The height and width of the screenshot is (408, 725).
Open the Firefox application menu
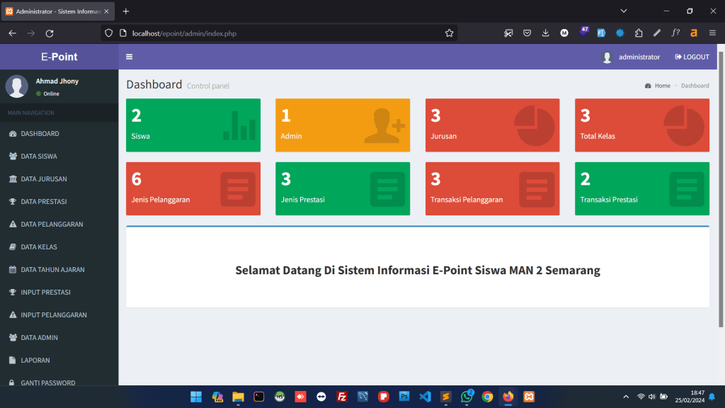point(713,33)
